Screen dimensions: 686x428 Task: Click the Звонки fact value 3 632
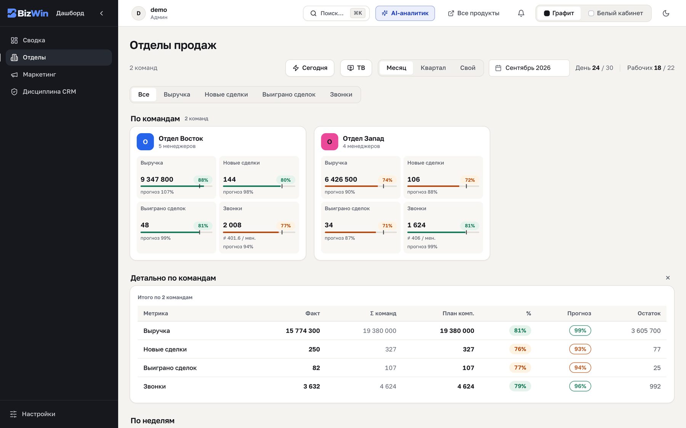(x=311, y=387)
